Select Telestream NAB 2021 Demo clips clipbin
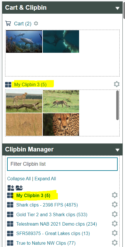Viewport: 125px width, 247px height. 57,224
